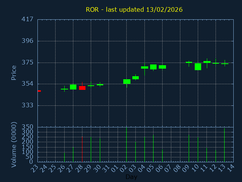The height and width of the screenshot is (182, 242).
Task: Click the 'Day' x-axis label
Action: (131, 177)
